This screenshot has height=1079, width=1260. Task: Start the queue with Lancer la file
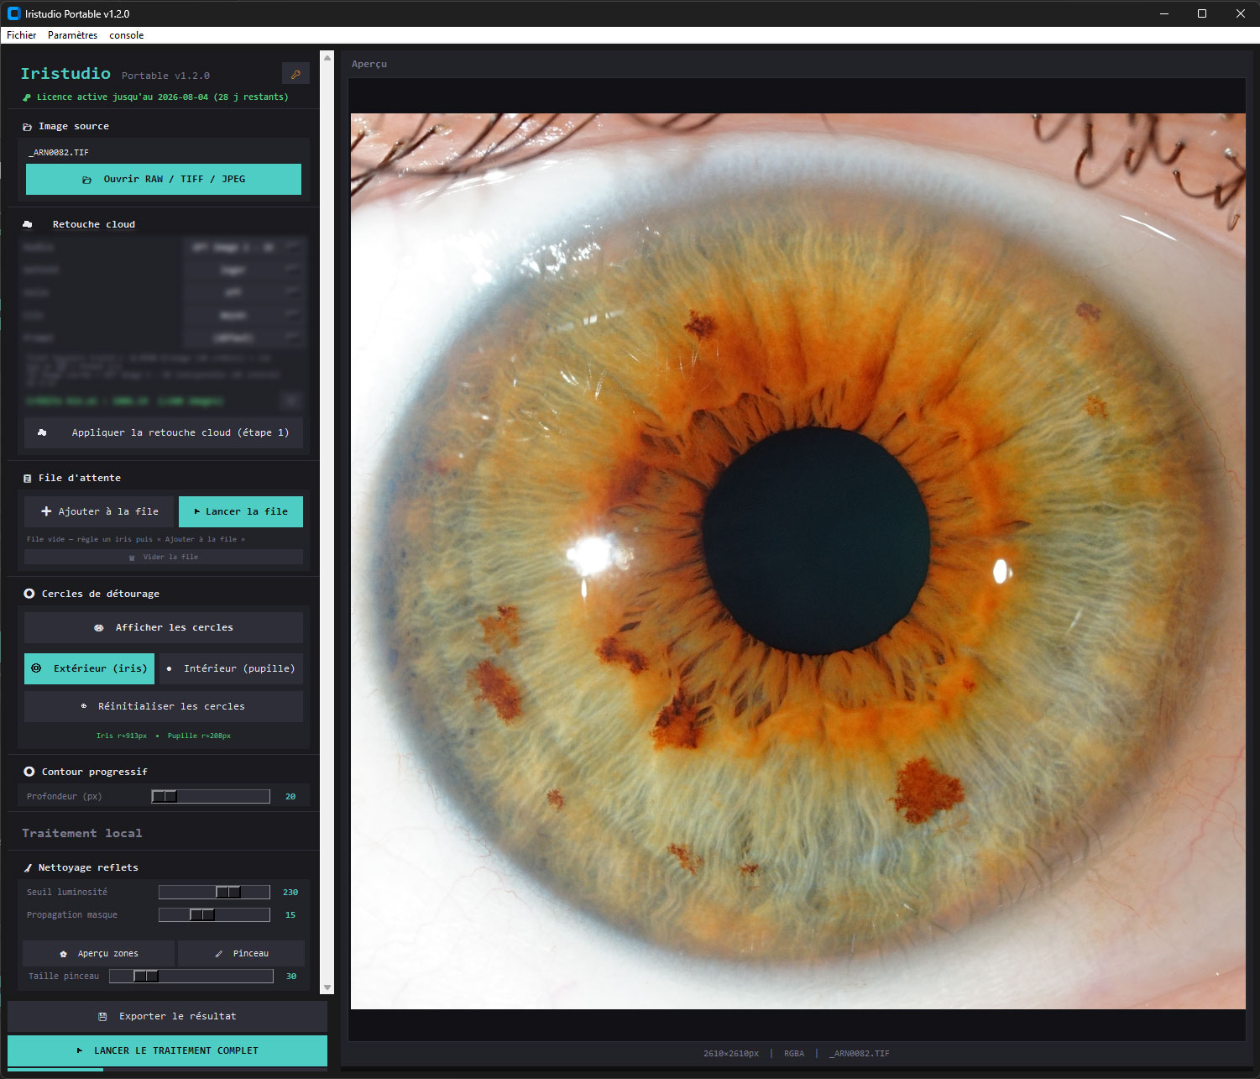pos(241,511)
